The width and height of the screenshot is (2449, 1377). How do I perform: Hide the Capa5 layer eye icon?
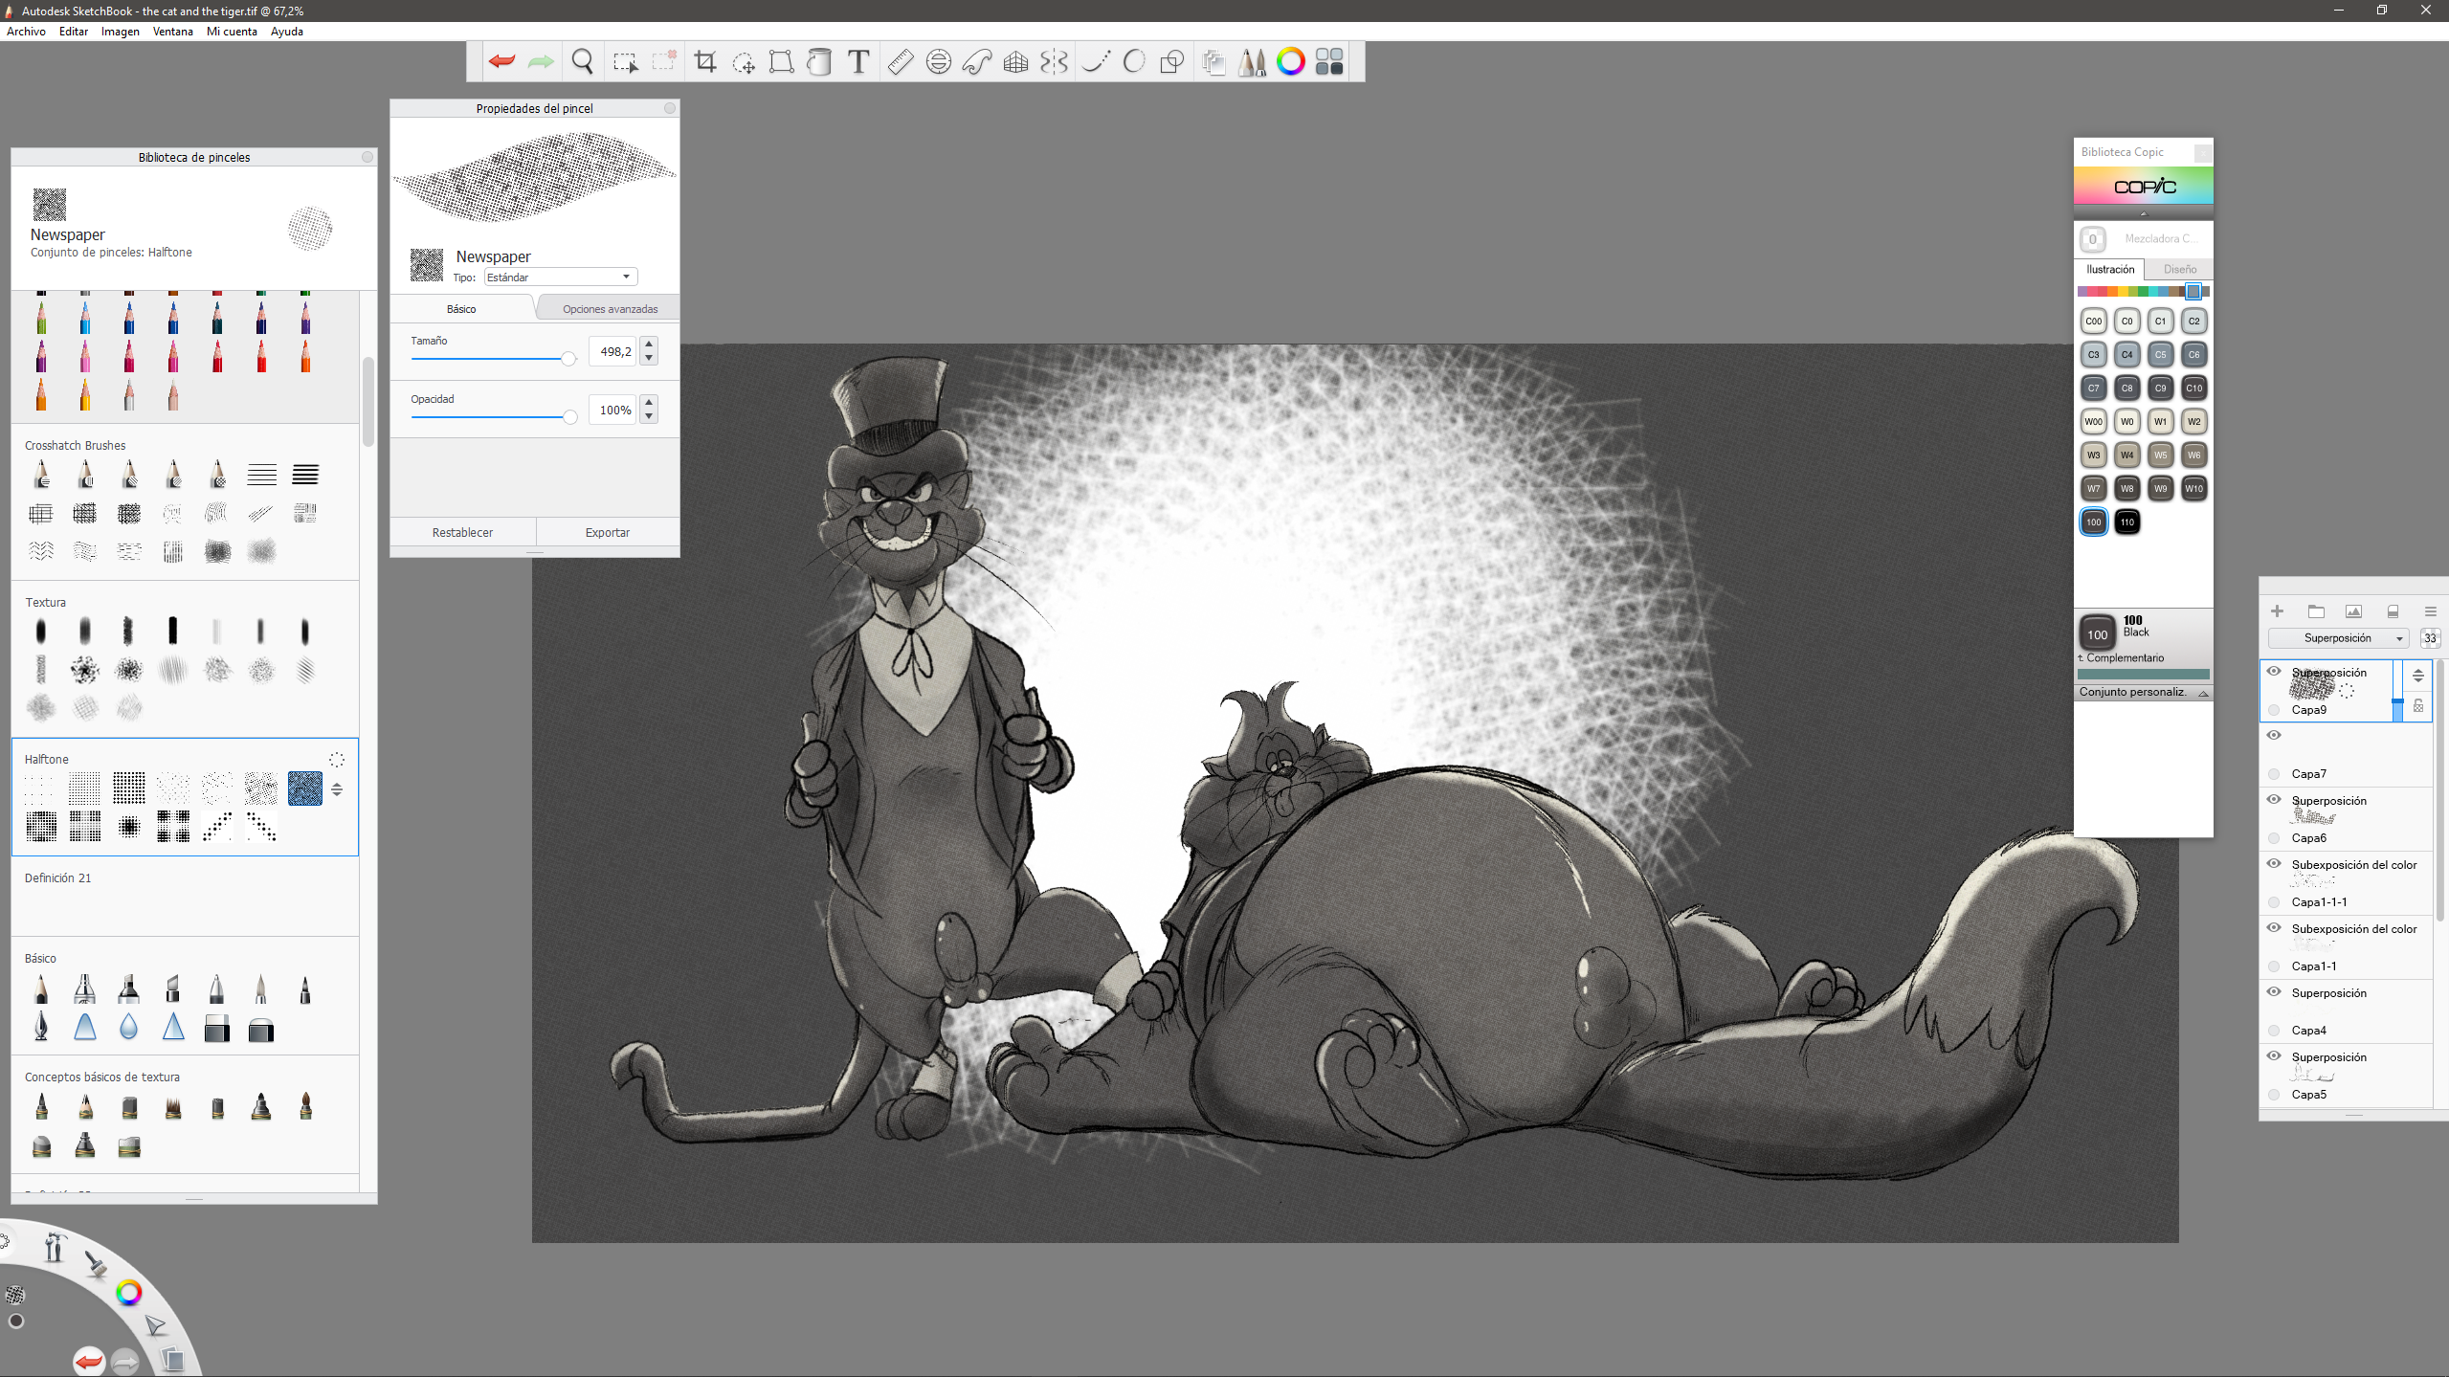2274,1056
